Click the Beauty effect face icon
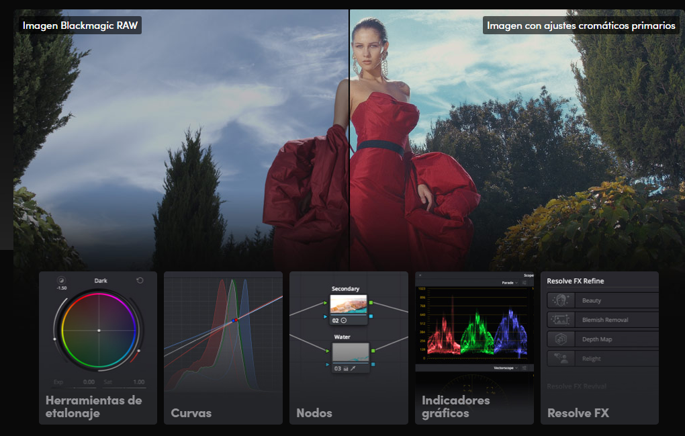 point(561,300)
